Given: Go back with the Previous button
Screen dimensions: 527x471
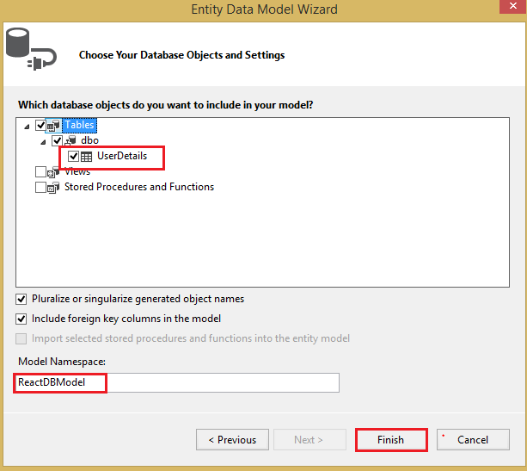Looking at the screenshot, I should point(231,440).
